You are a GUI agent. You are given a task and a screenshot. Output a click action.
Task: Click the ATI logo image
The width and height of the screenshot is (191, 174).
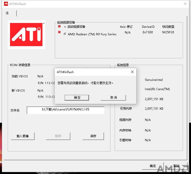[26, 35]
